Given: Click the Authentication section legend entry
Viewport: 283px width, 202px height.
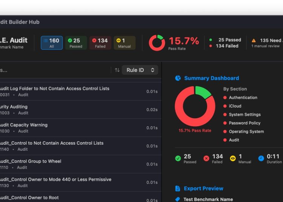Looking at the screenshot, I should (243, 98).
